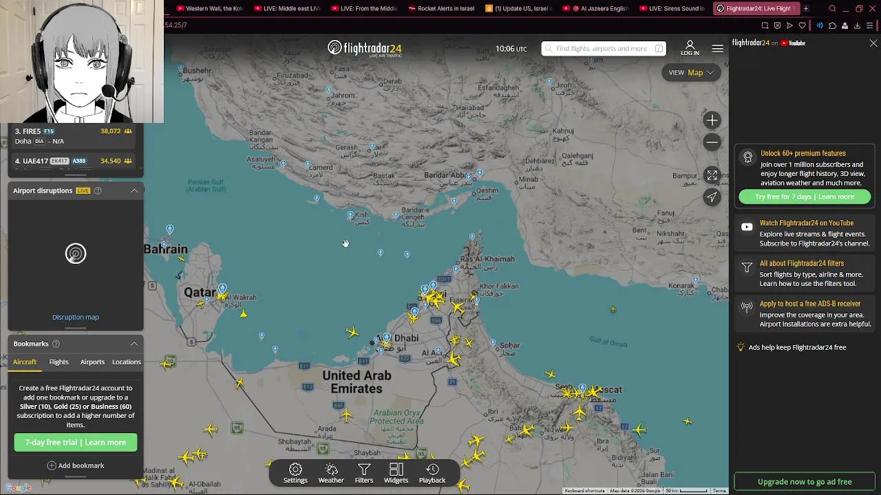The width and height of the screenshot is (881, 495).
Task: Center map on my location arrow
Action: click(712, 197)
